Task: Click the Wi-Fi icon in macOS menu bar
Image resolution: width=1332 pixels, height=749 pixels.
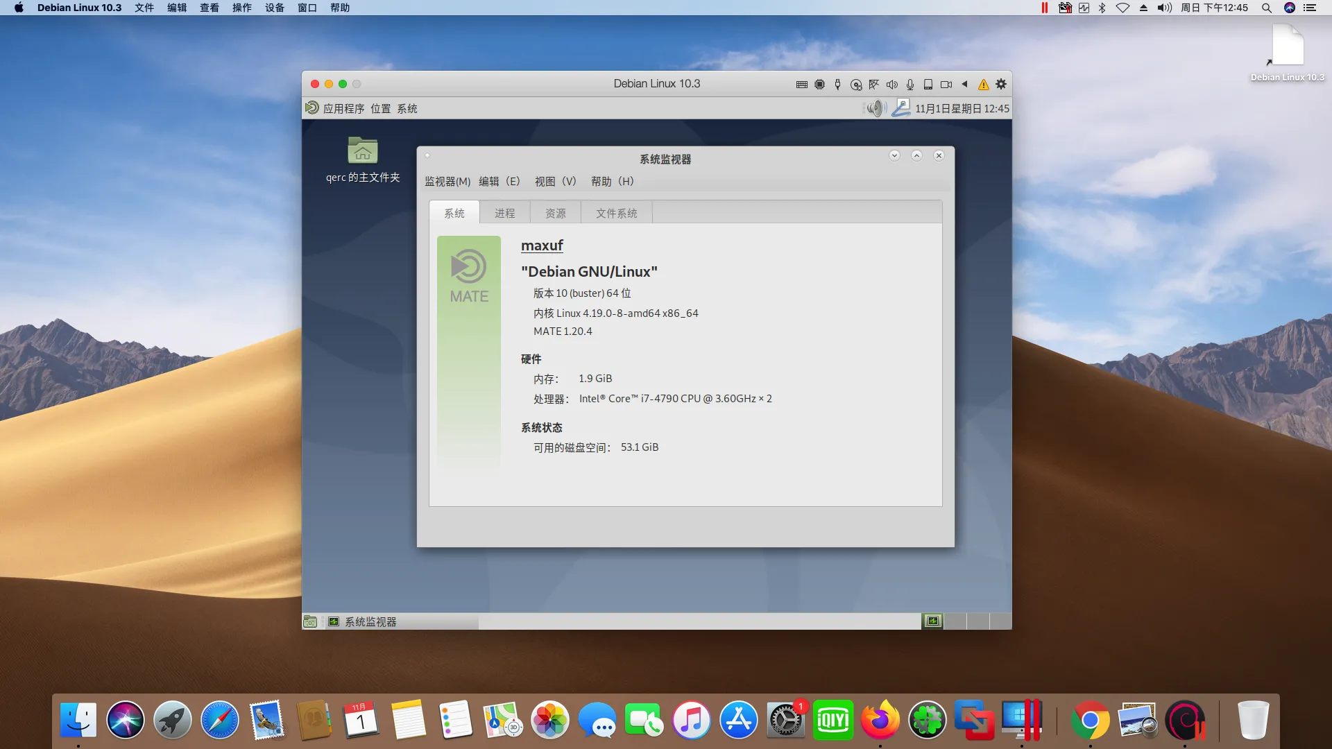Action: click(1122, 8)
